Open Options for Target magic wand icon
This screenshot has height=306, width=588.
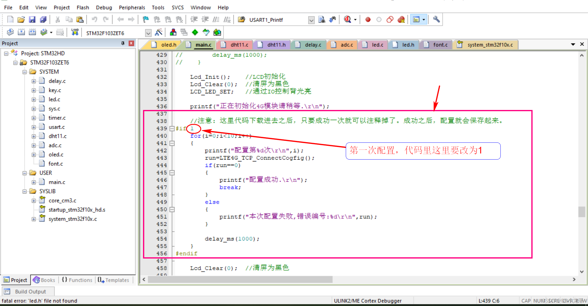pos(159,32)
